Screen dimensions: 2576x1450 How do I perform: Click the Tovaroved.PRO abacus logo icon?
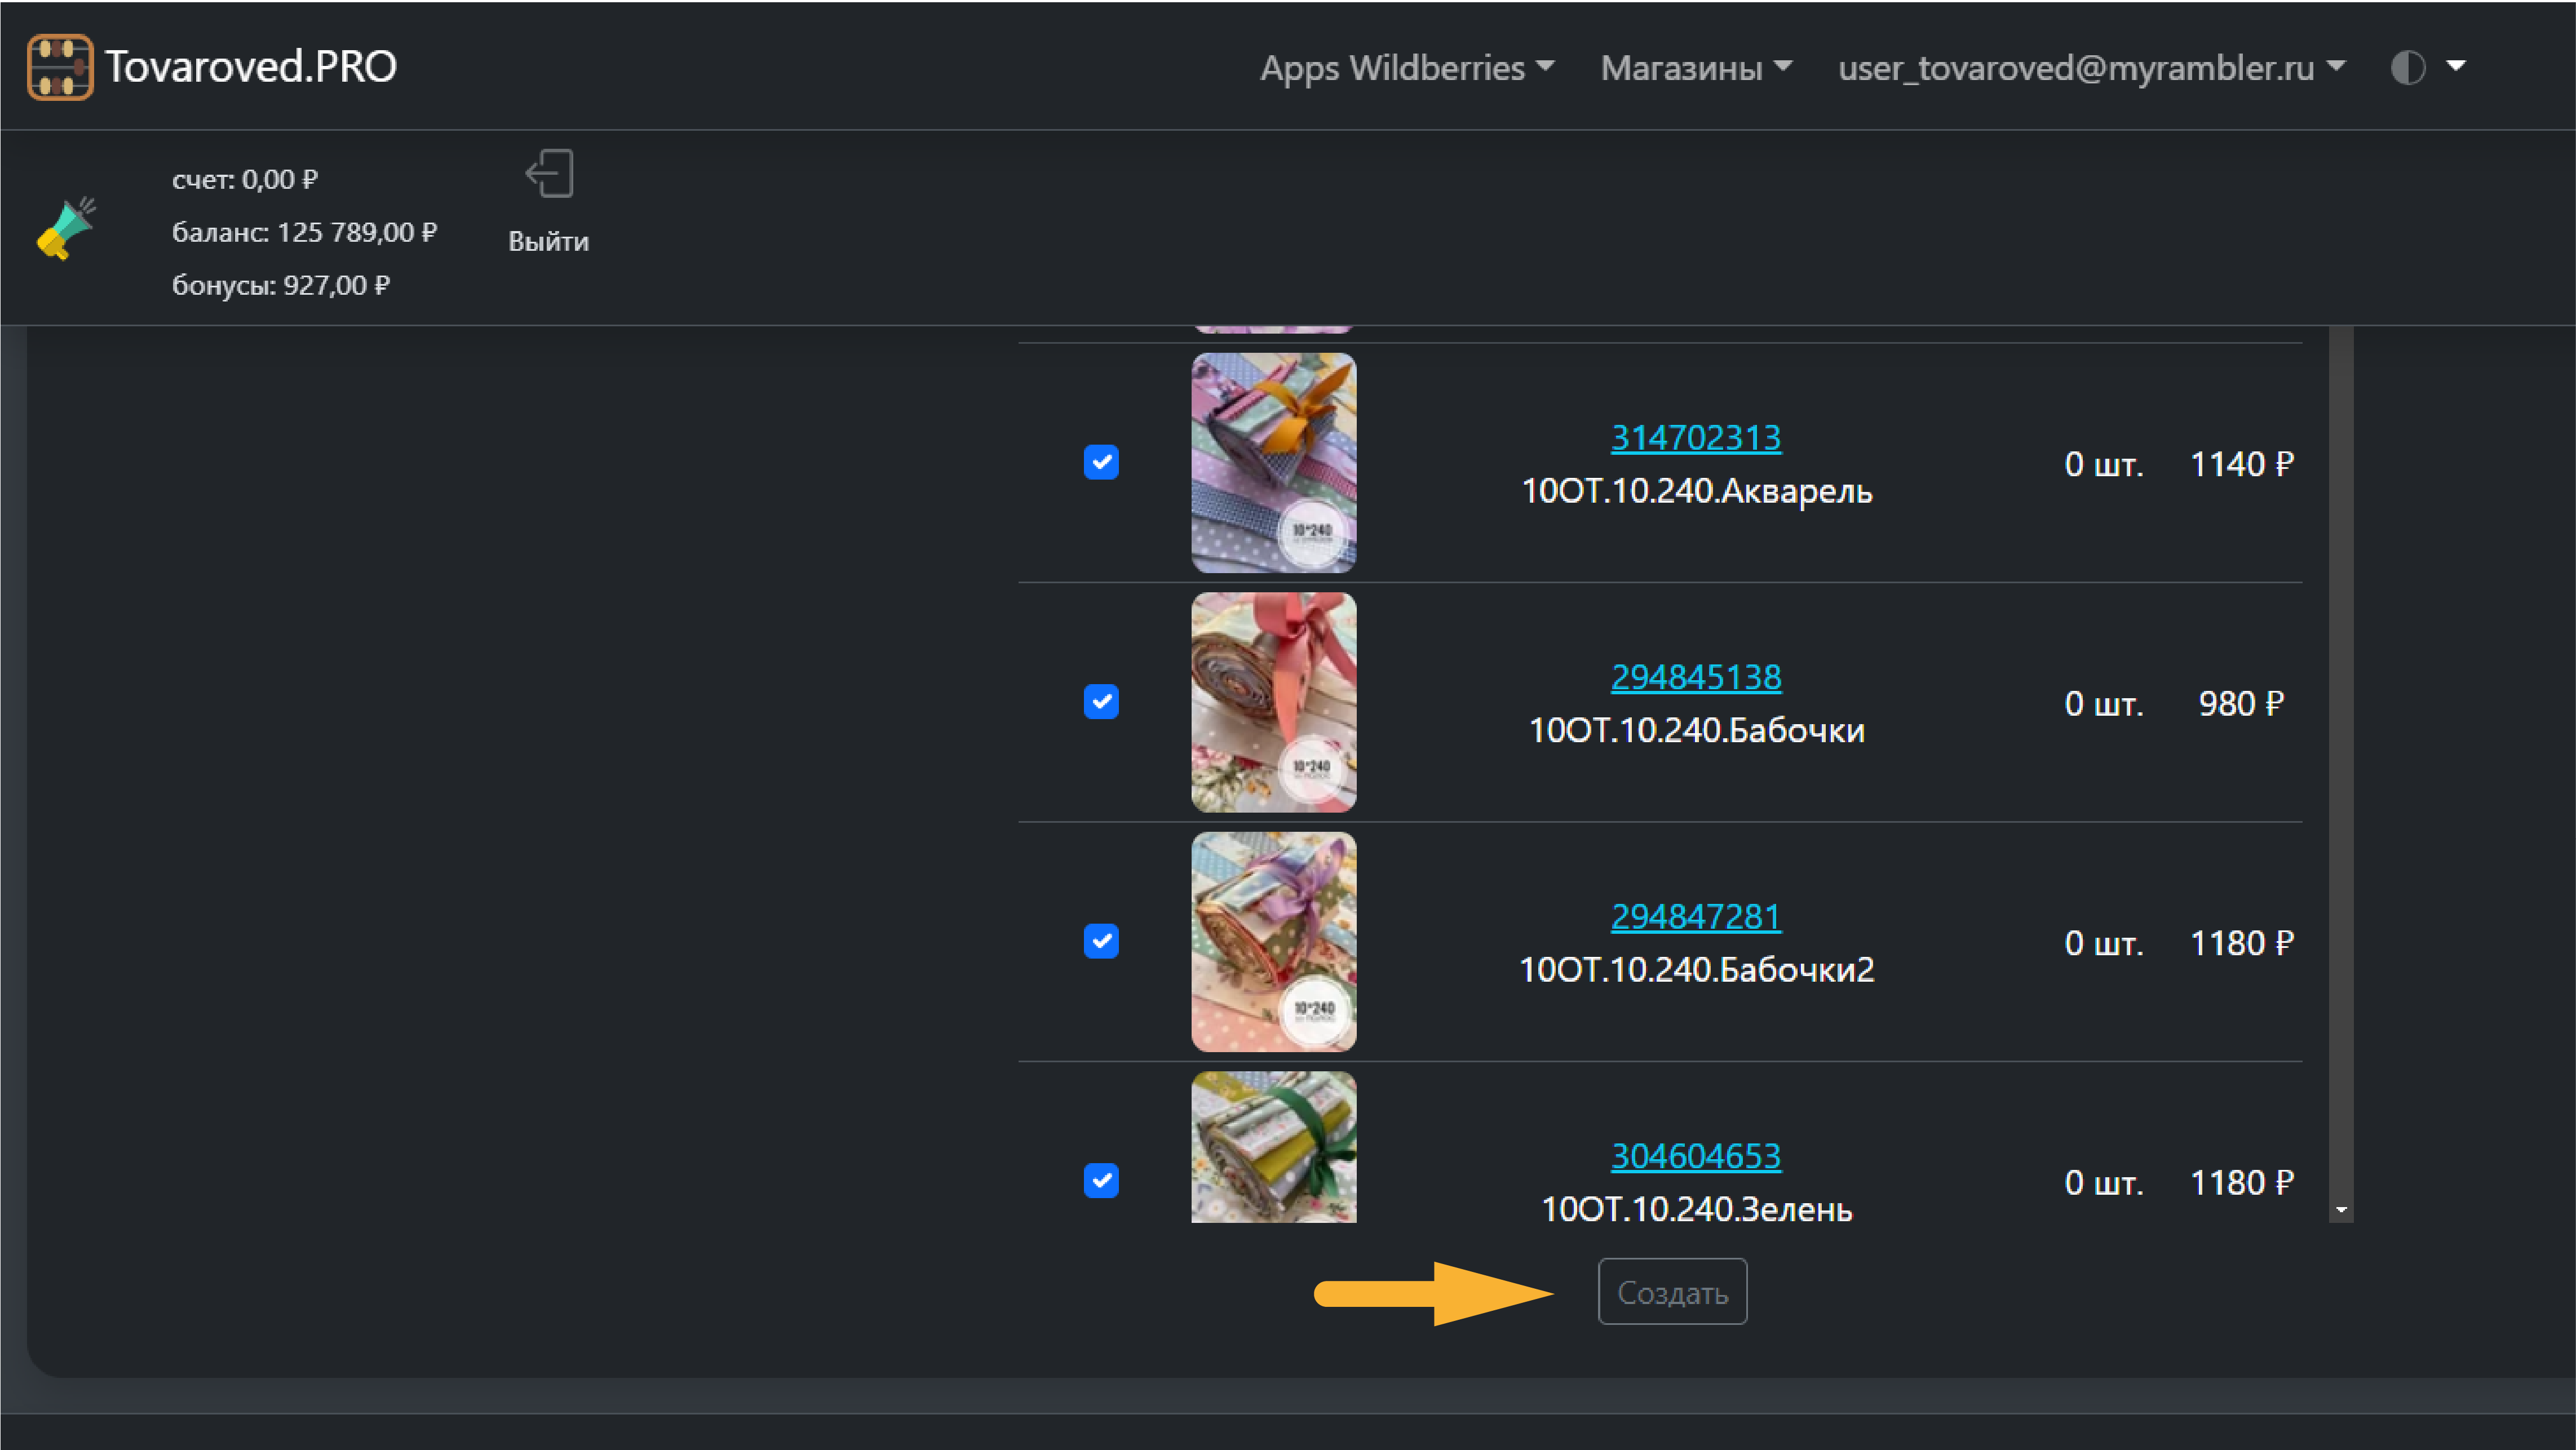pos(60,67)
